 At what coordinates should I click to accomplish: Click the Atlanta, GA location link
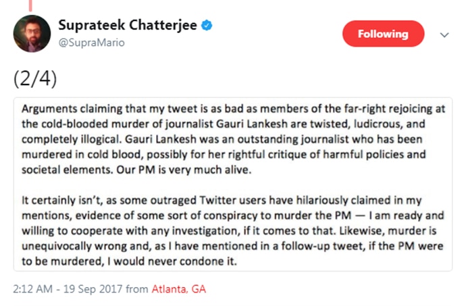(178, 288)
